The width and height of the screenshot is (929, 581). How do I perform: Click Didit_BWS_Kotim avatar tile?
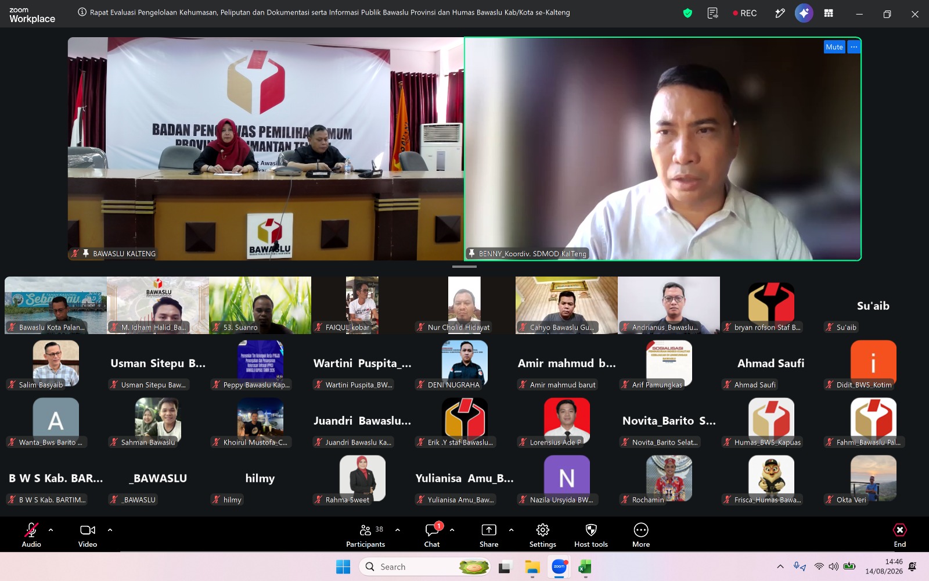pos(873,363)
